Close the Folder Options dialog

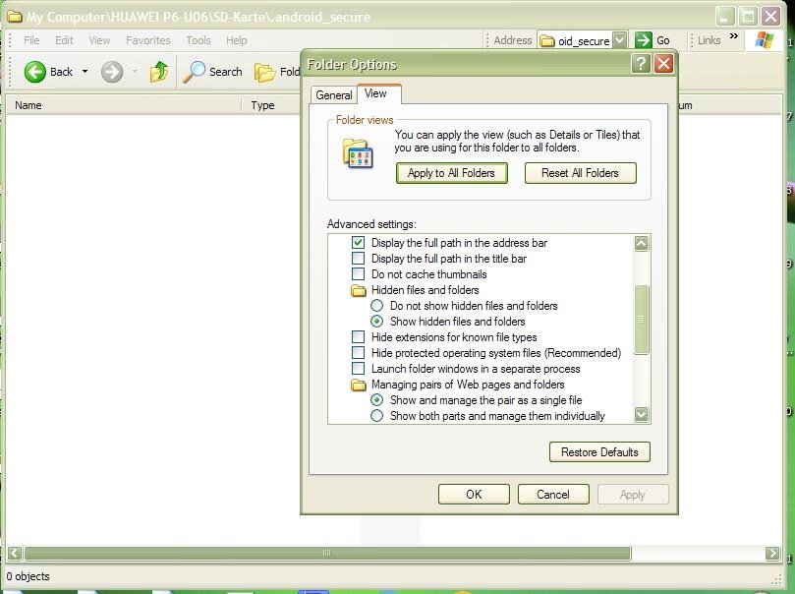[663, 64]
